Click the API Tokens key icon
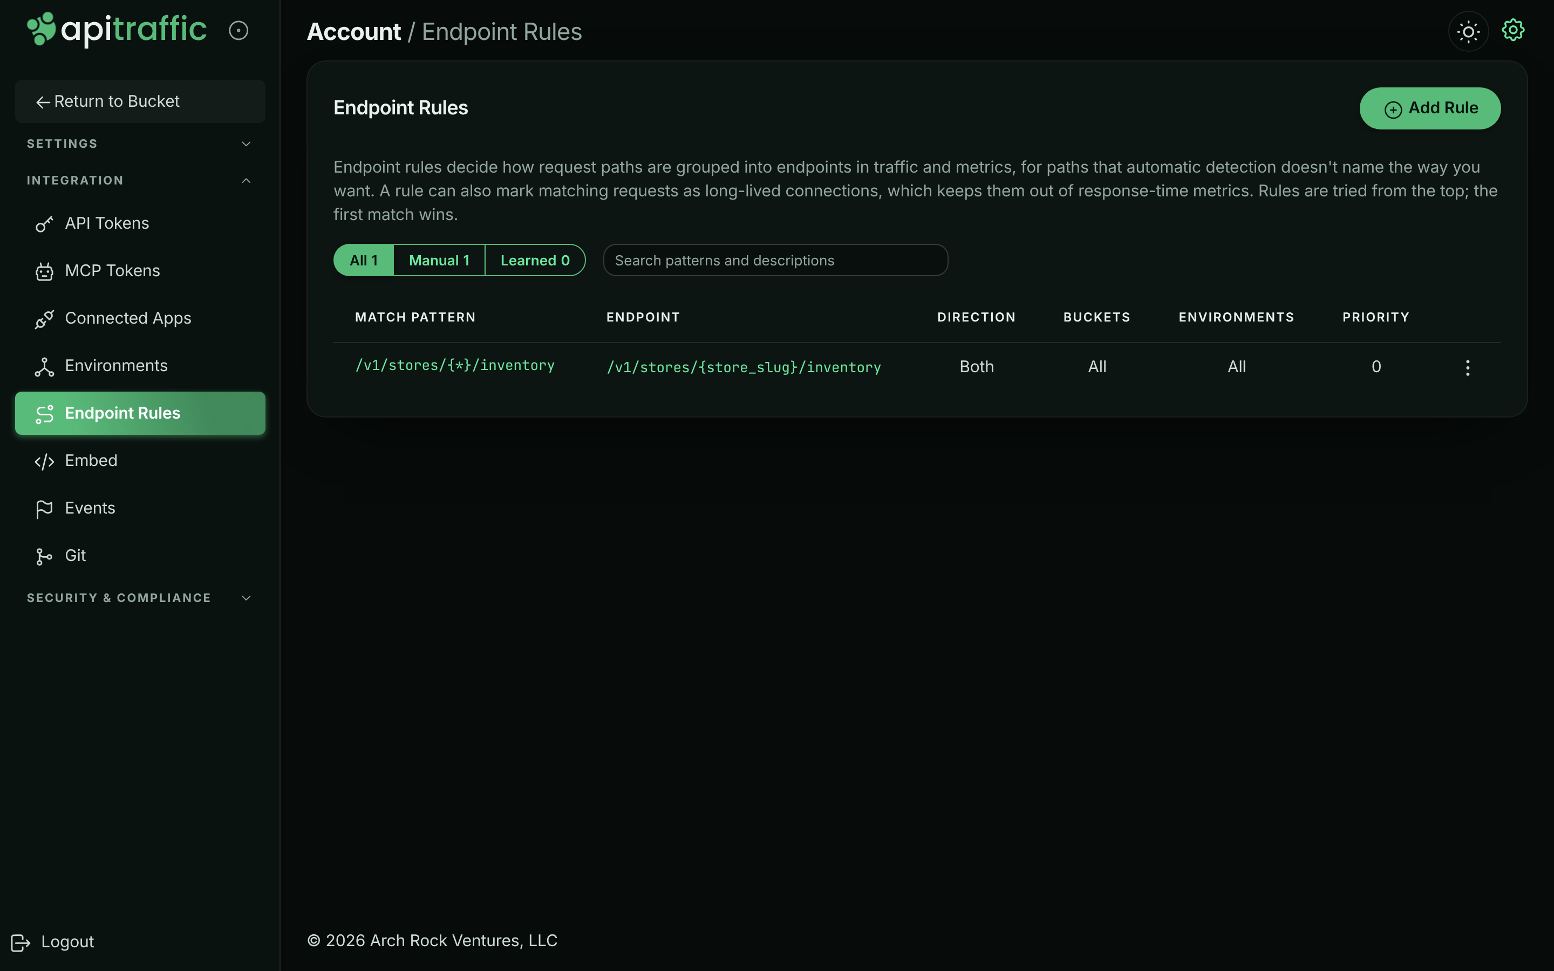 (44, 224)
